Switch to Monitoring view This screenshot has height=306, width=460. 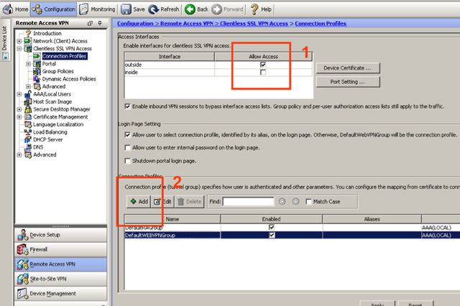point(98,9)
